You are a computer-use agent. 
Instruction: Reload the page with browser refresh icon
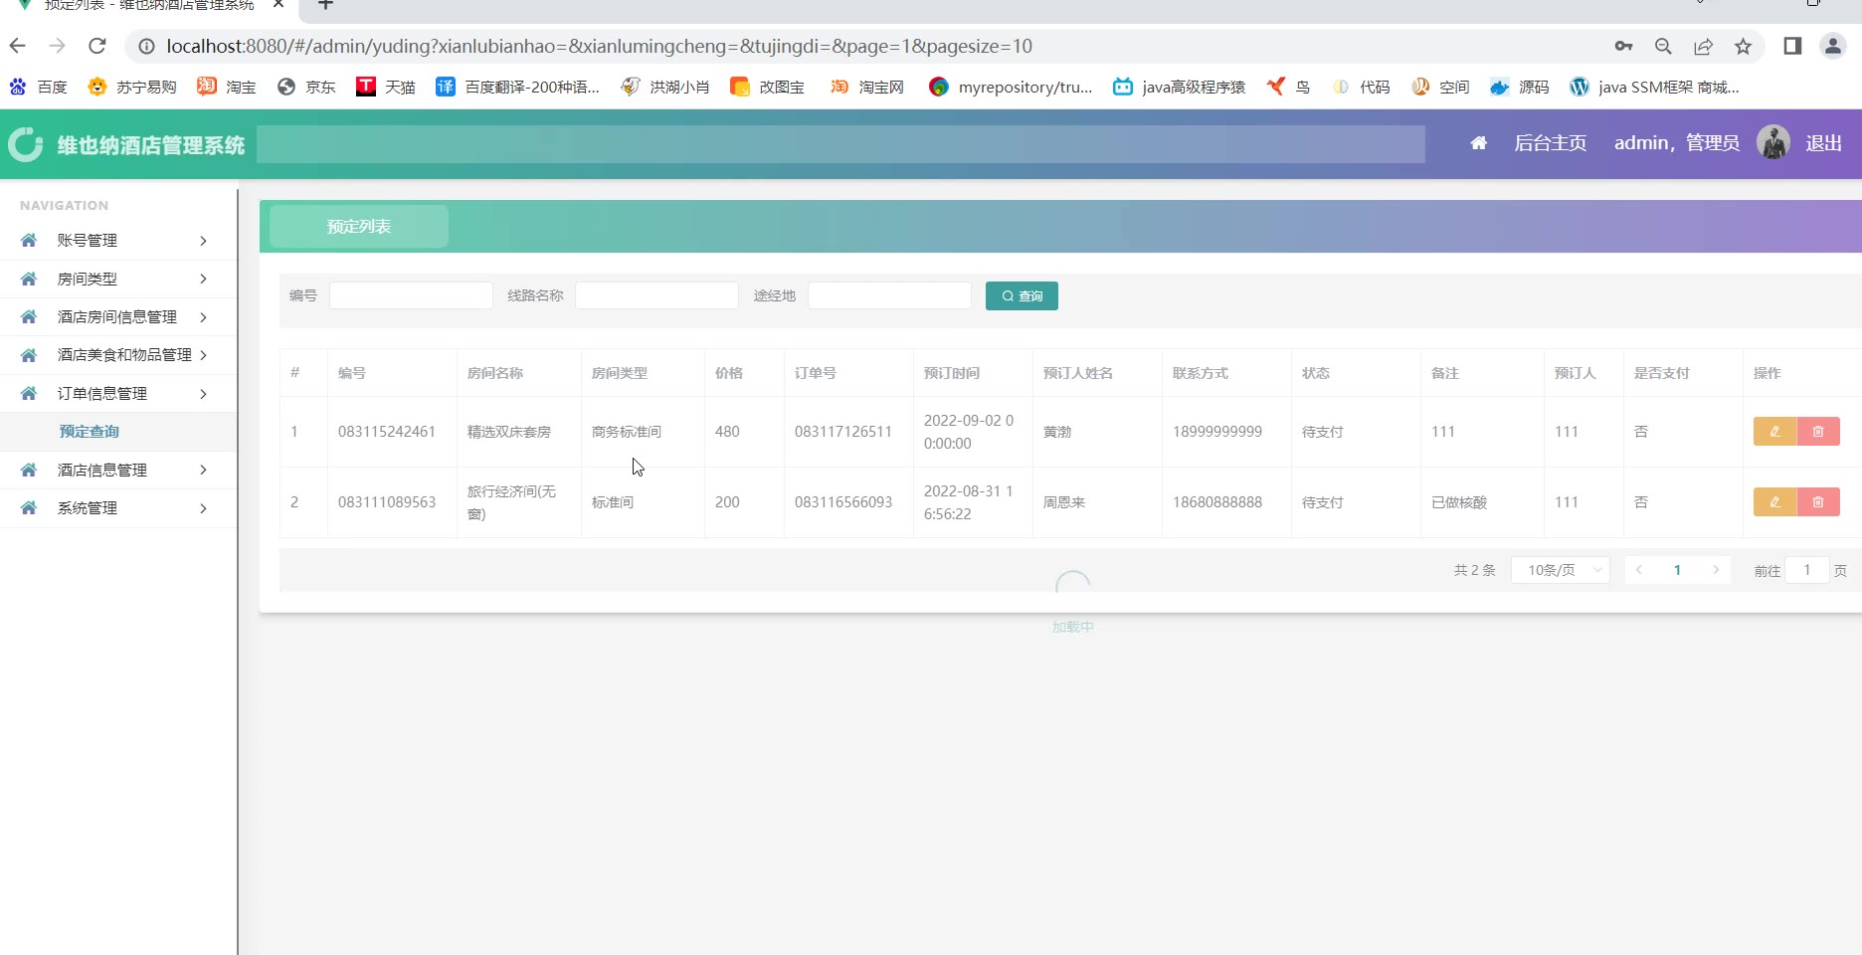(x=96, y=46)
